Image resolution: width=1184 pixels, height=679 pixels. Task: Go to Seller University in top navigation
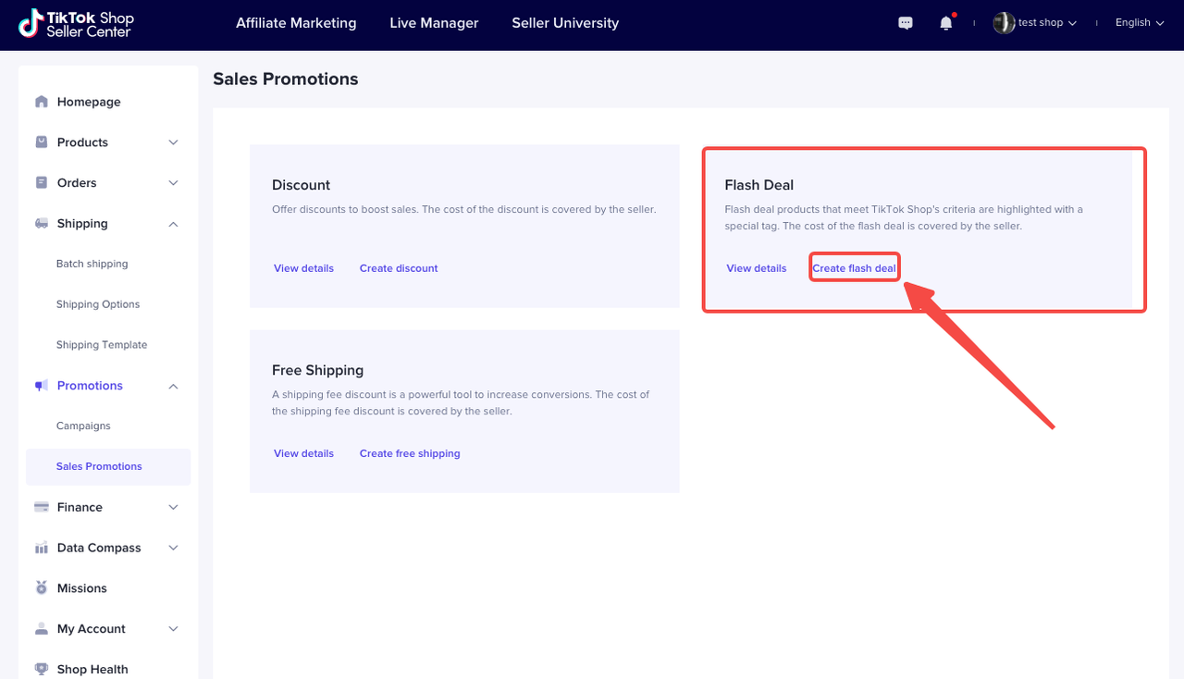point(565,23)
